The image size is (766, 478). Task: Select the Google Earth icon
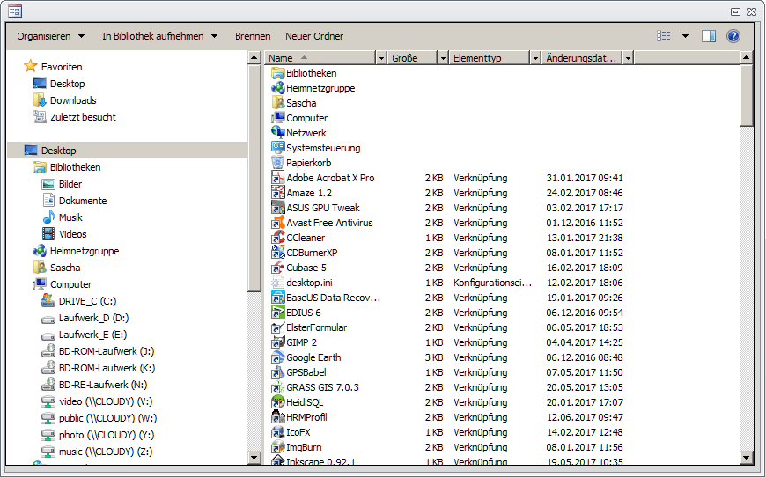click(278, 357)
